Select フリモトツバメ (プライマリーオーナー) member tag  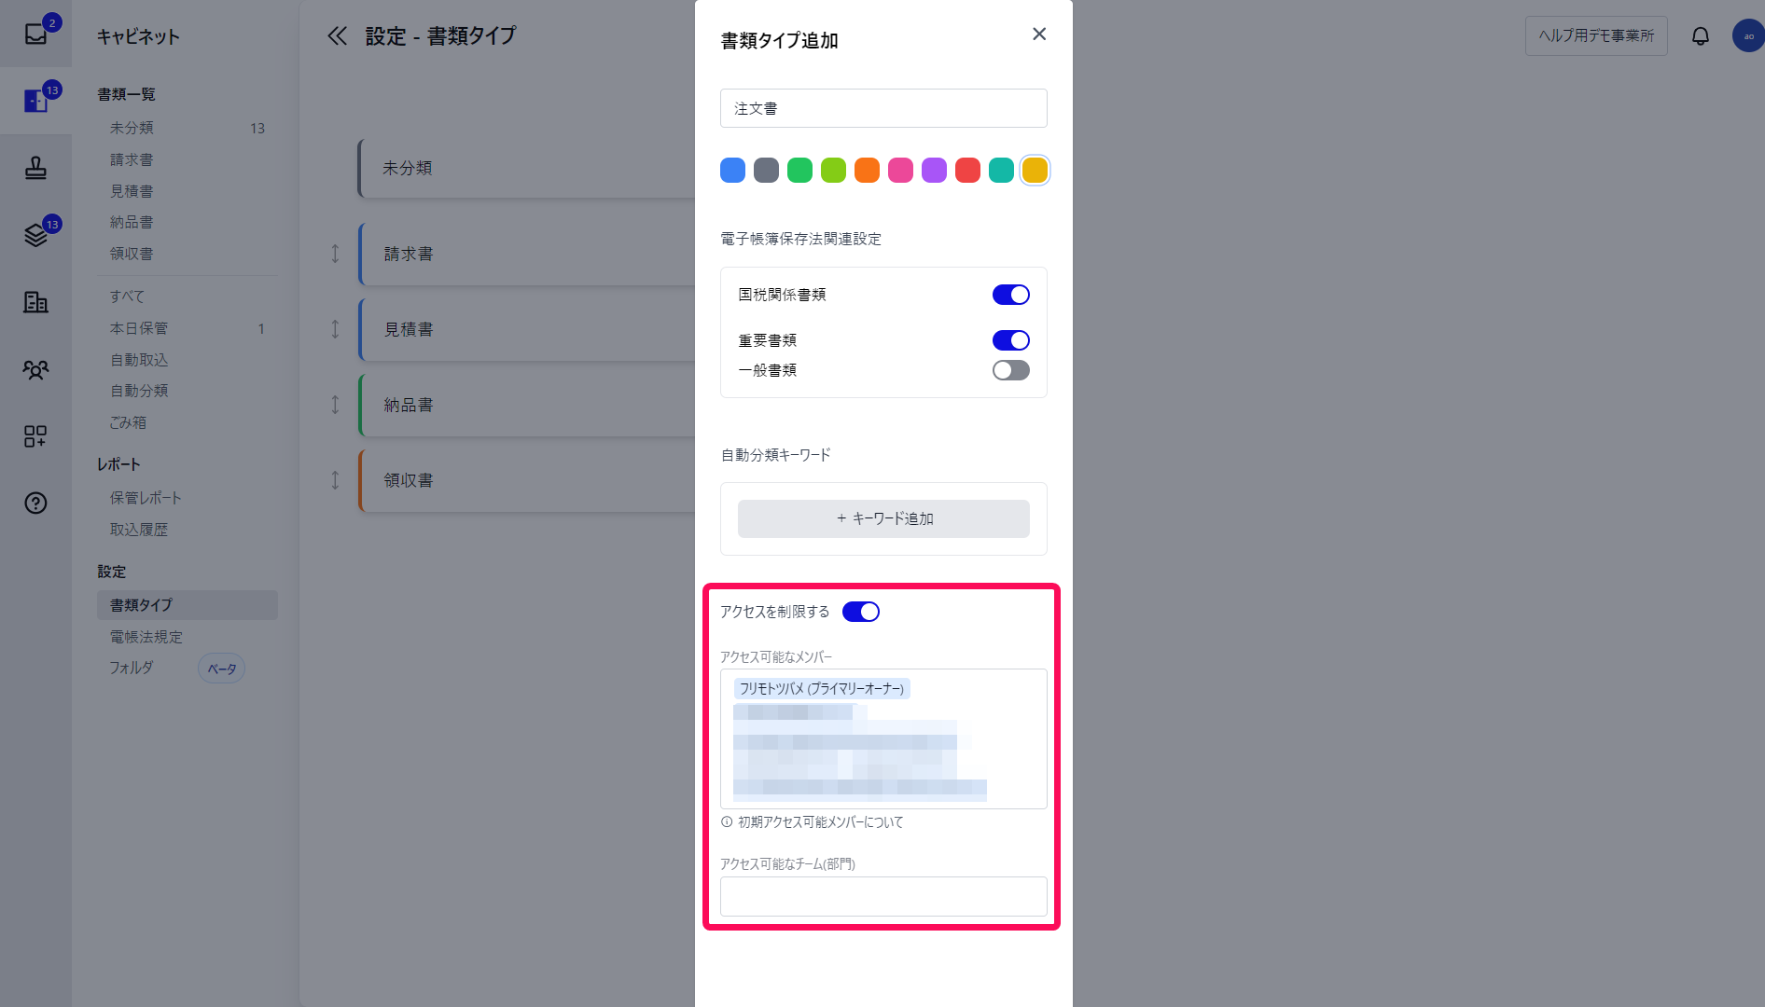(x=821, y=689)
